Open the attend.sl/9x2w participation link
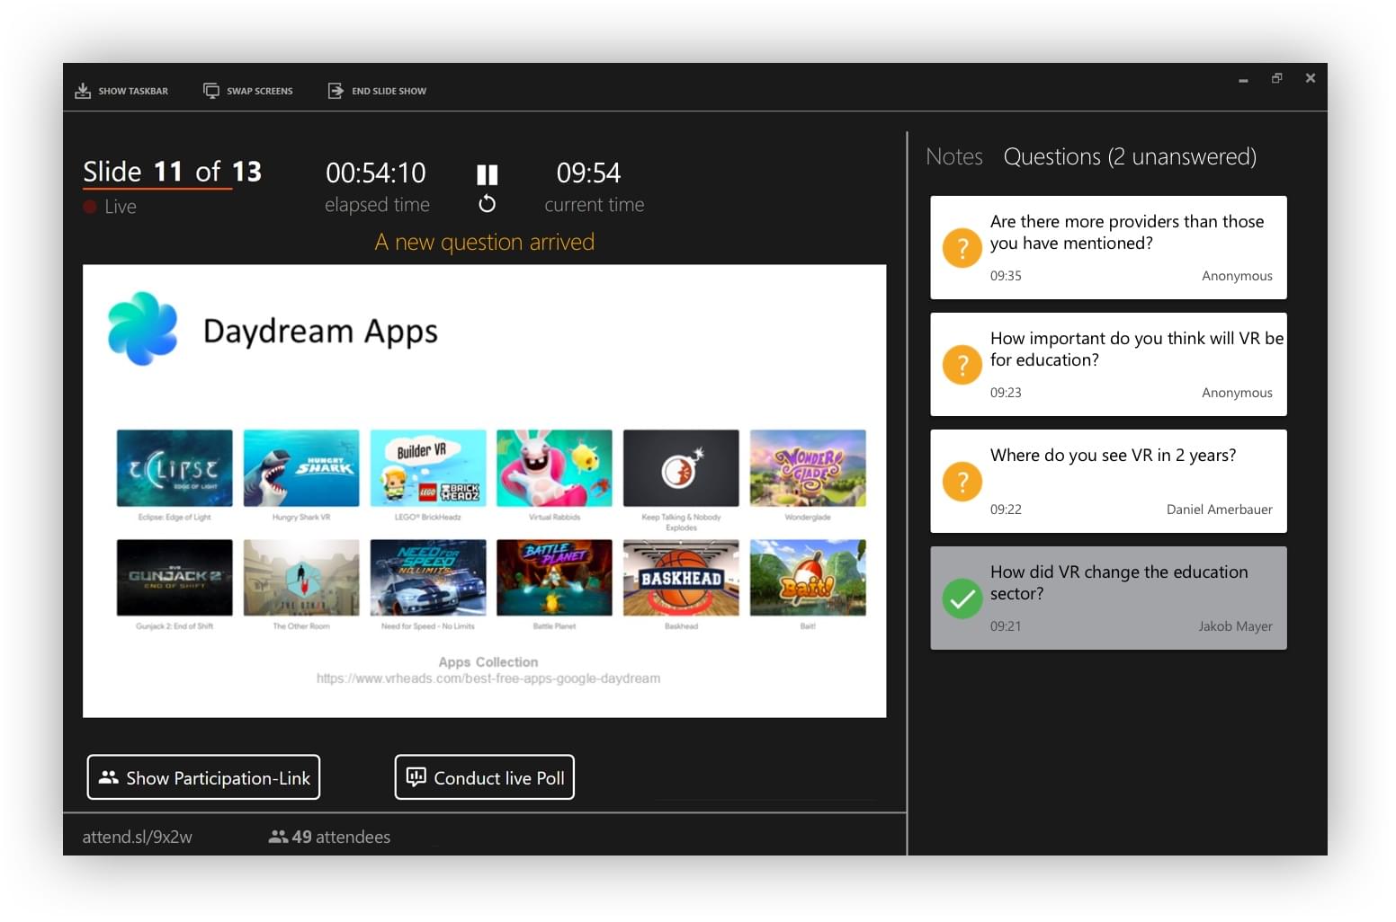1396x922 pixels. [138, 837]
